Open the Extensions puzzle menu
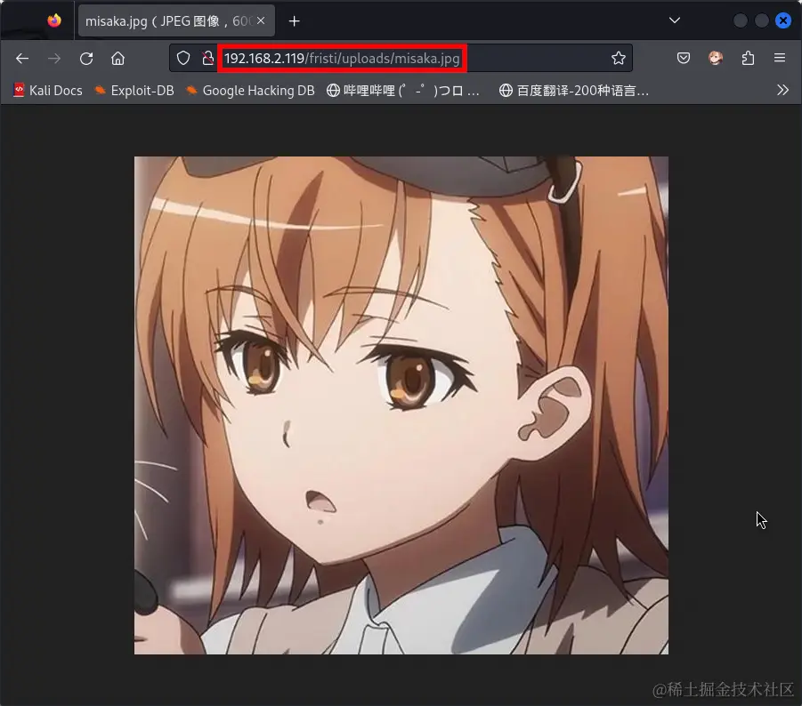Viewport: 802px width, 706px height. coord(748,58)
